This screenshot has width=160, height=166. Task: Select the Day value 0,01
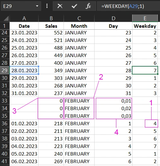click(113, 101)
